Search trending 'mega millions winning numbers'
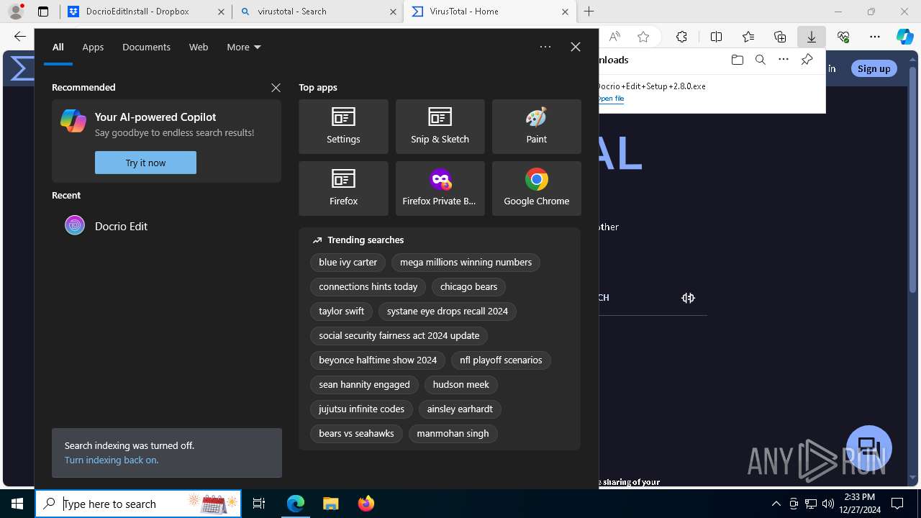This screenshot has width=921, height=518. click(466, 263)
